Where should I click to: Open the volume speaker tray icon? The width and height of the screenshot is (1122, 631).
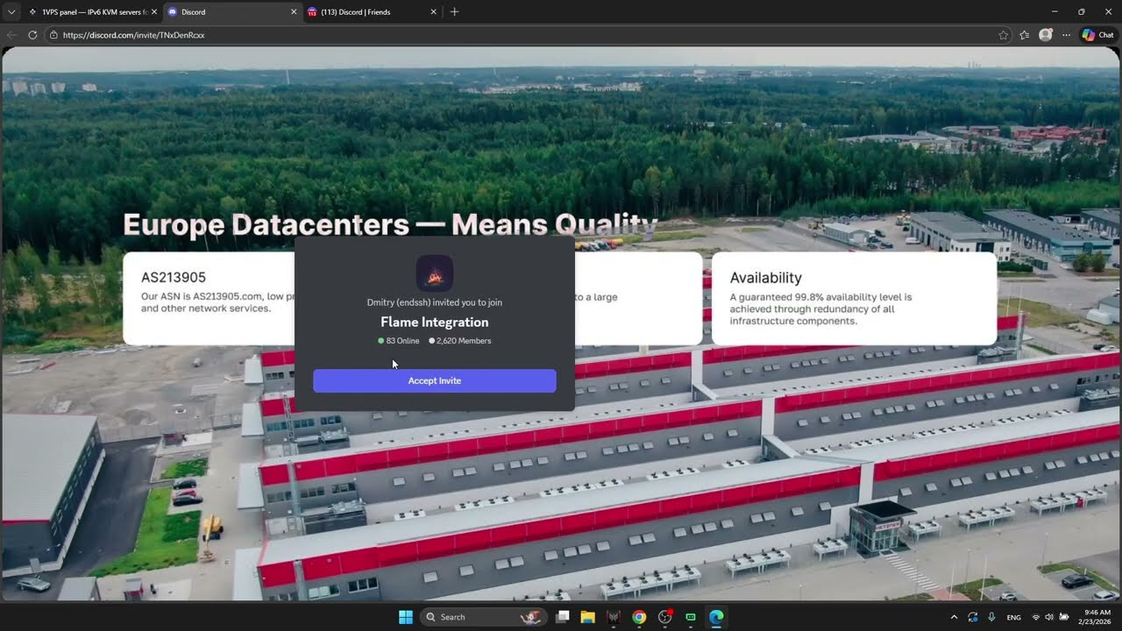click(x=1050, y=617)
